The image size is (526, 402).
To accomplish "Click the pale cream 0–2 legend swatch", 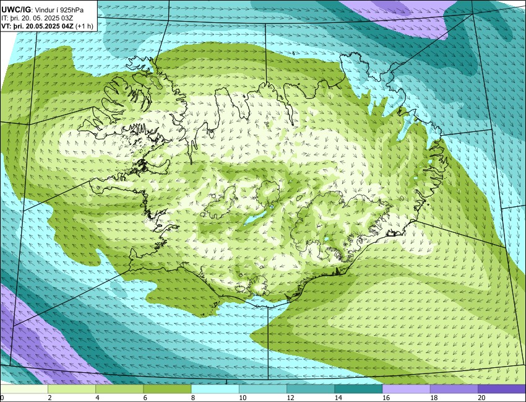I will pos(24,389).
